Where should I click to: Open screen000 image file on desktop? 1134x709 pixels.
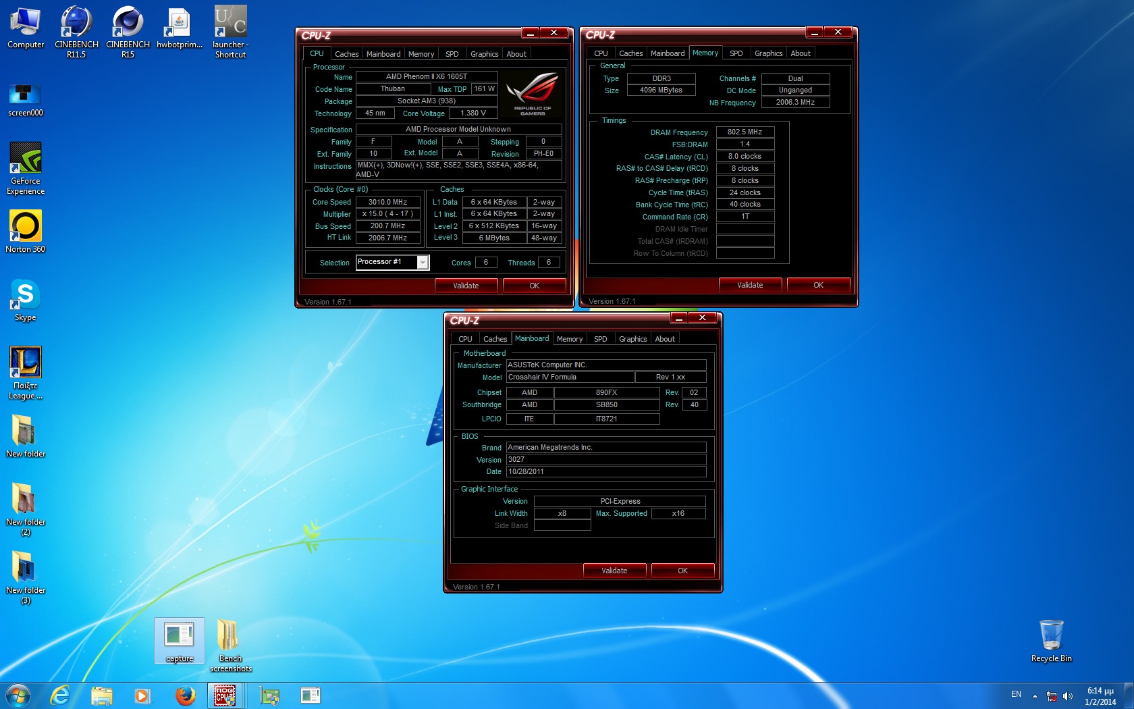coord(26,100)
